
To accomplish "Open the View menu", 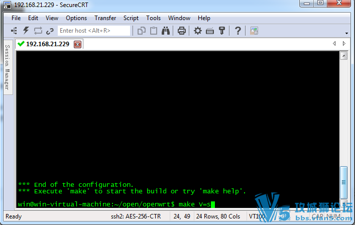I will coord(52,18).
